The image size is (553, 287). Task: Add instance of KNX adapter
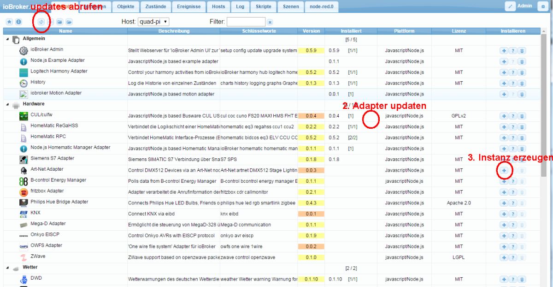[x=504, y=214]
